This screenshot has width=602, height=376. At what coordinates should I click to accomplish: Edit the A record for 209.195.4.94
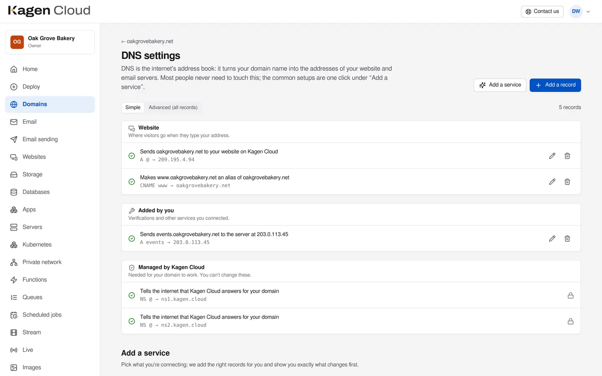[x=552, y=156]
